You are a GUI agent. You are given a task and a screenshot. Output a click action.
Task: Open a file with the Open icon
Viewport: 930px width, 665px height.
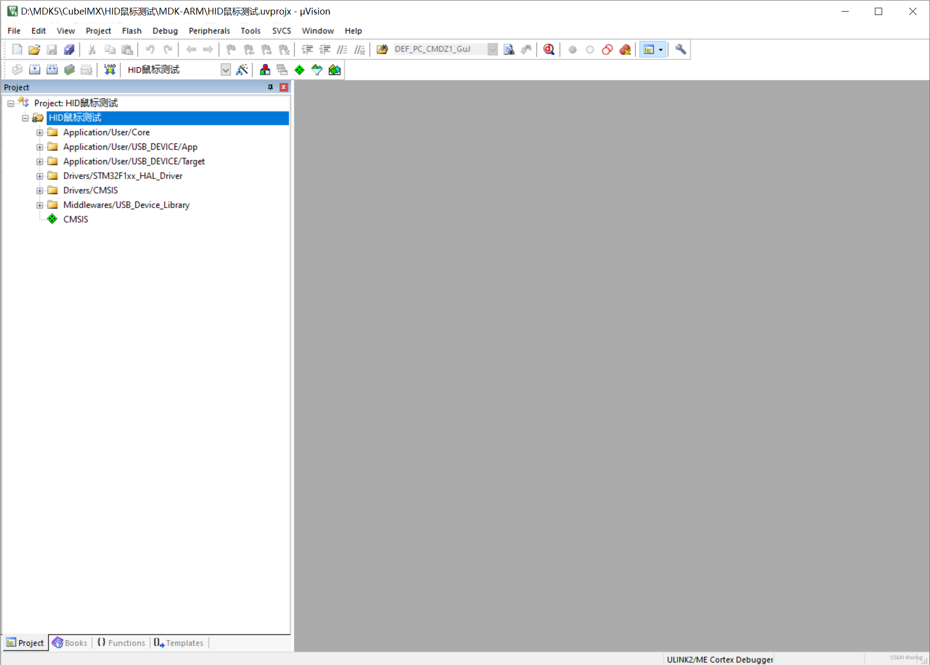coord(34,49)
